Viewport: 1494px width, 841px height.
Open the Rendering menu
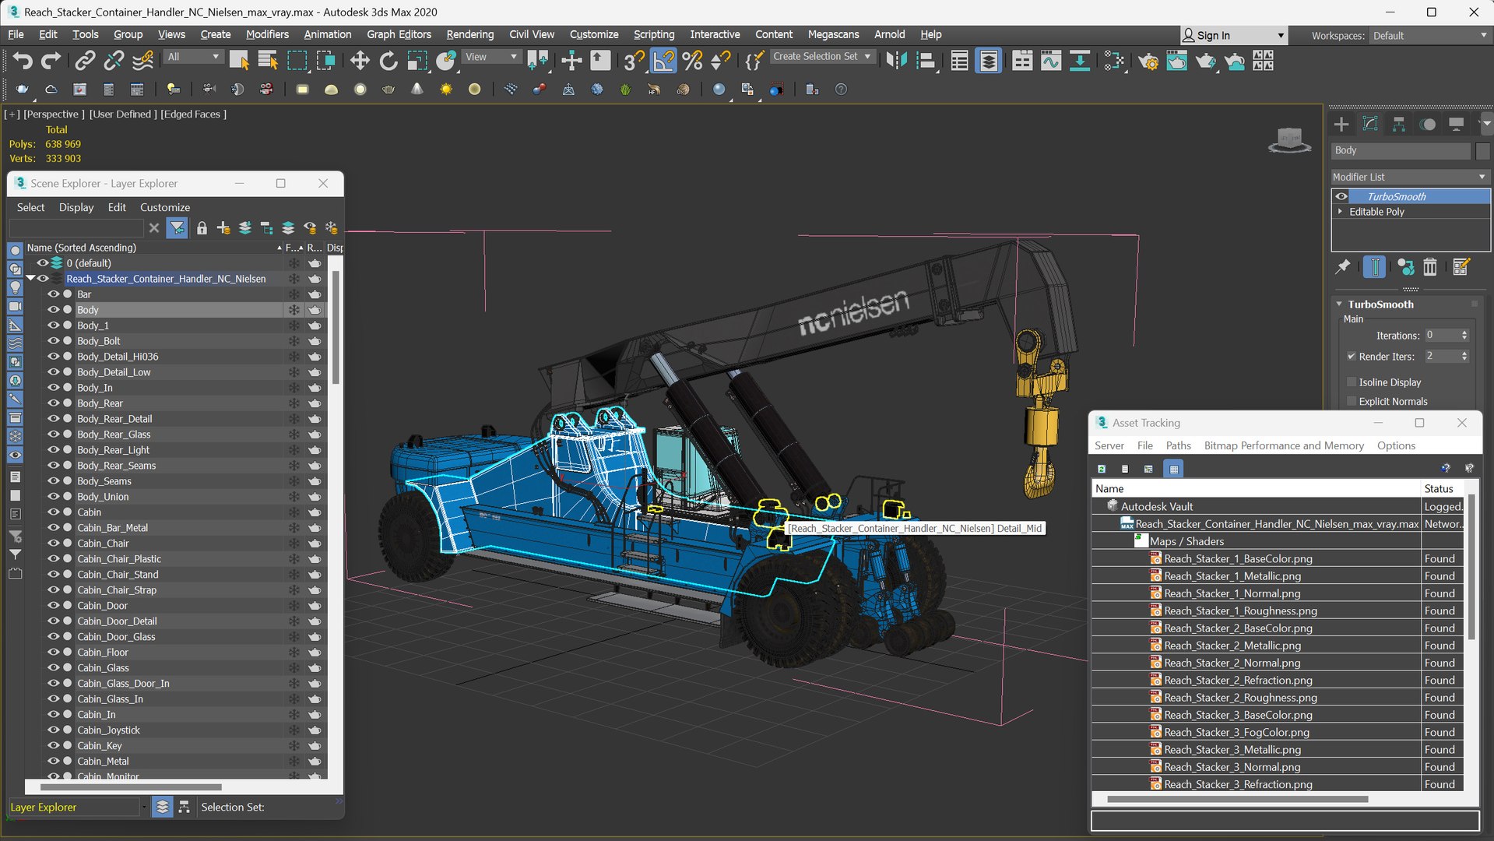coord(469,34)
